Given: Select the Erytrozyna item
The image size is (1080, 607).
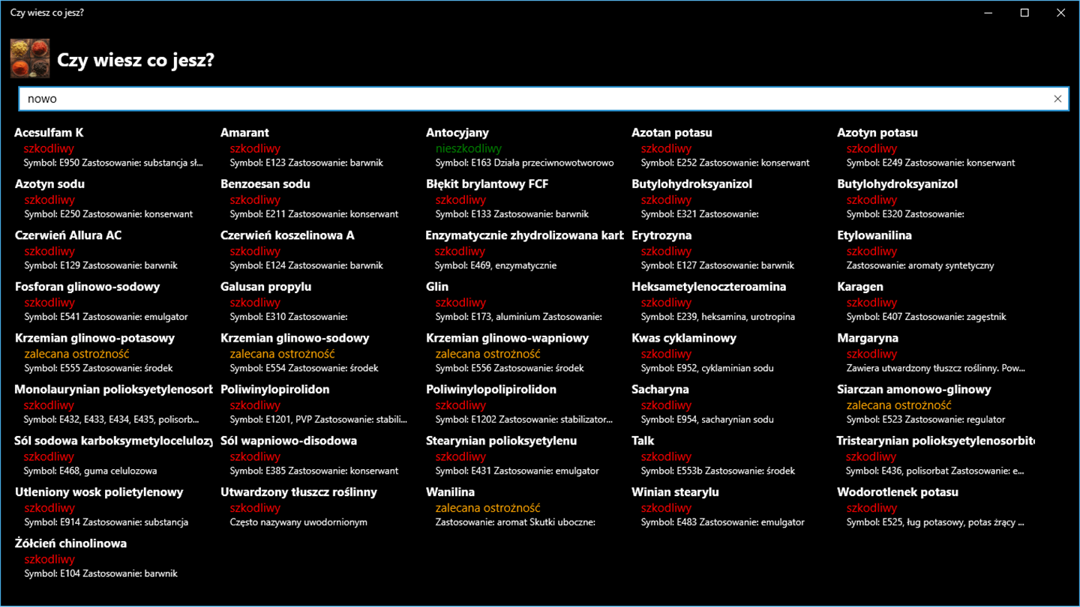Looking at the screenshot, I should (729, 250).
